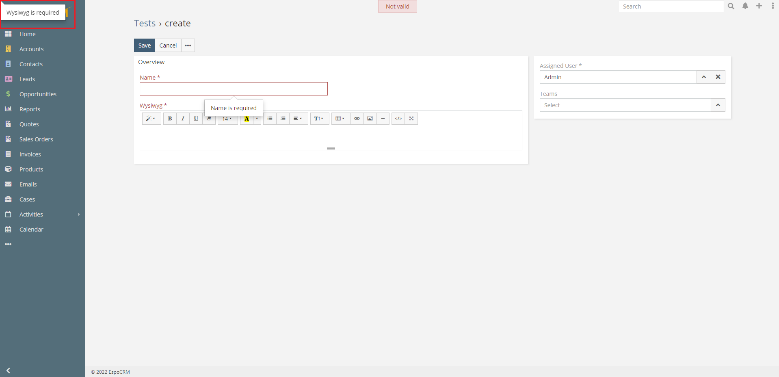Open the table insert dropdown
Image resolution: width=779 pixels, height=377 pixels.
(340, 119)
